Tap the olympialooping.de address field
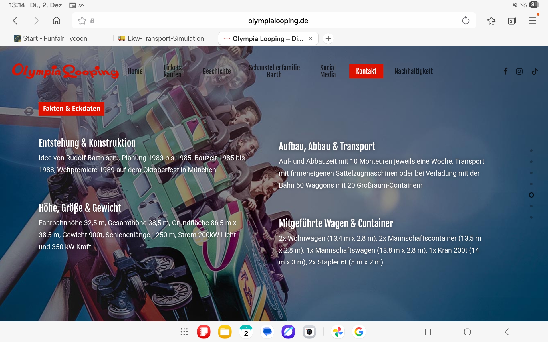548x342 pixels. 278,21
